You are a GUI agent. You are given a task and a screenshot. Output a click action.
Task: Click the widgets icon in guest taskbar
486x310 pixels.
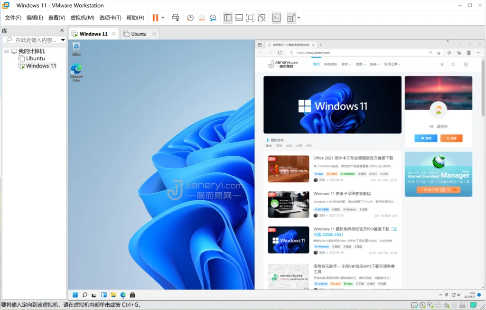104,295
